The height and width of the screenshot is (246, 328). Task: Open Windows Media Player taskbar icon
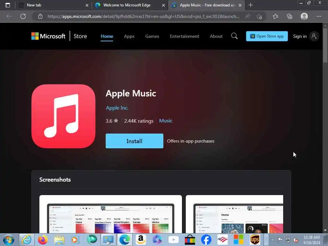pos(75,240)
